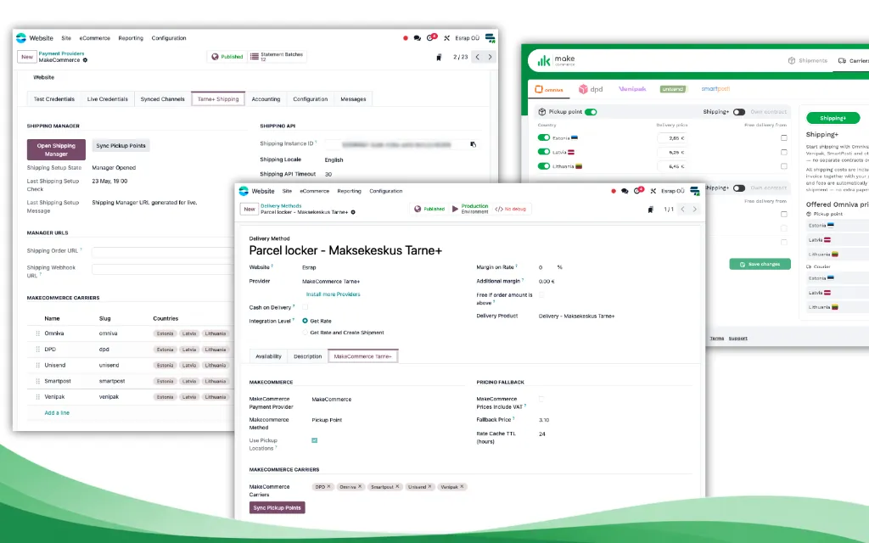Remove the Omniva carrier tag
Screen dimensions: 869x543
click(x=360, y=486)
